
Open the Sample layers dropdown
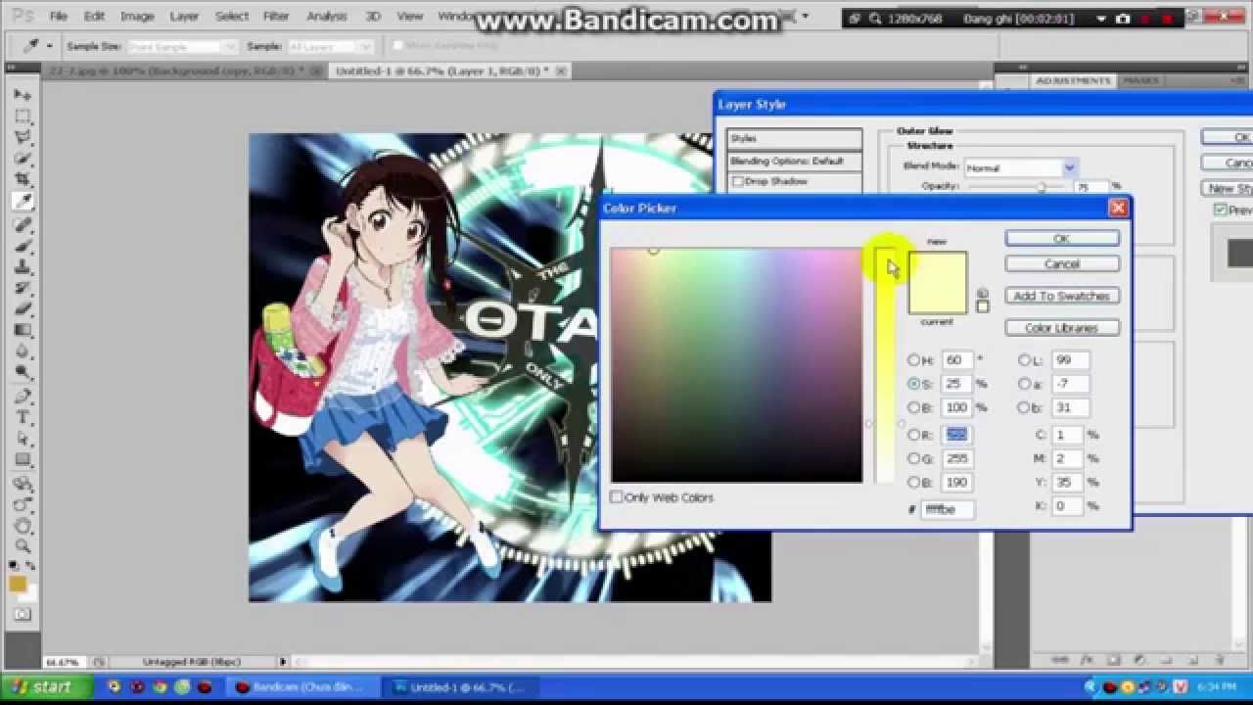(x=333, y=46)
